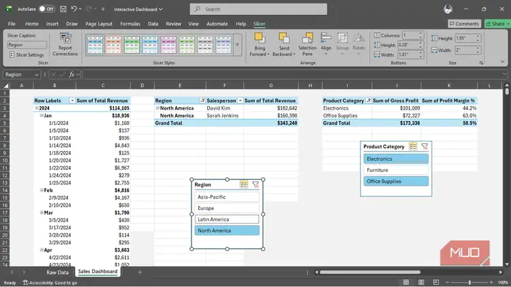Clear filter on Region slicer

click(255, 184)
